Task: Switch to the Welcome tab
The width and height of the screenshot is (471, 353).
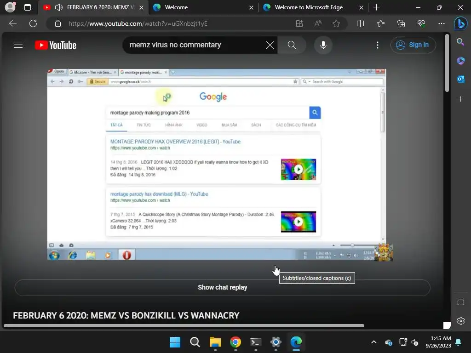Action: [203, 7]
